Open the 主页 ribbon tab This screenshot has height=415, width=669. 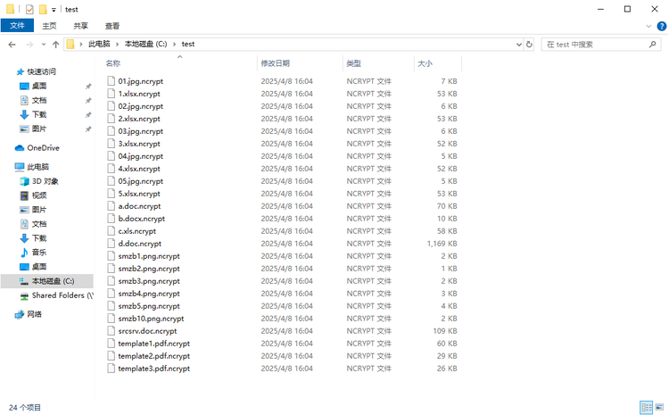(x=49, y=26)
